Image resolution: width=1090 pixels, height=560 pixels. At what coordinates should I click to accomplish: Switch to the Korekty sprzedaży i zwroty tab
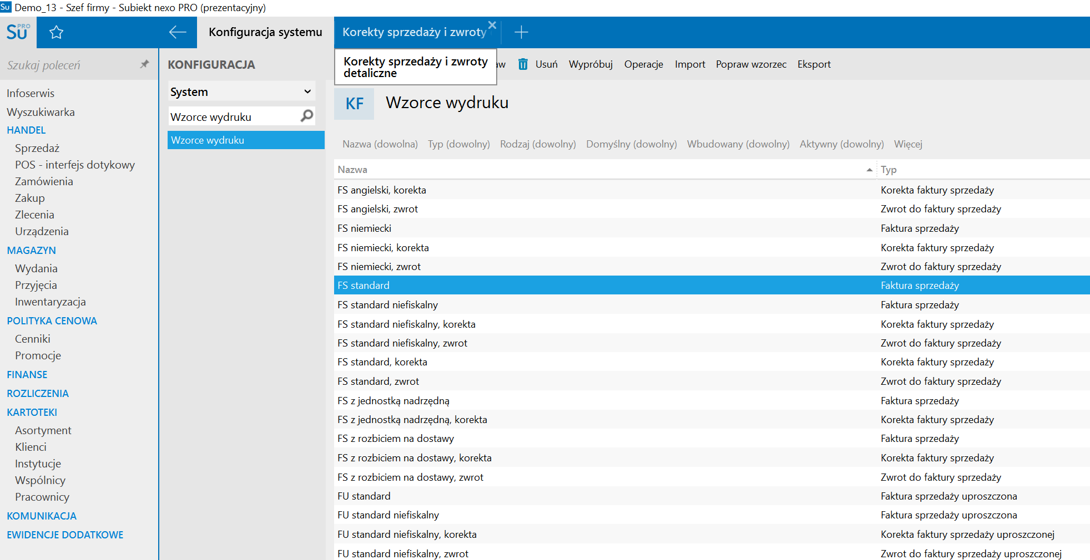tap(414, 32)
